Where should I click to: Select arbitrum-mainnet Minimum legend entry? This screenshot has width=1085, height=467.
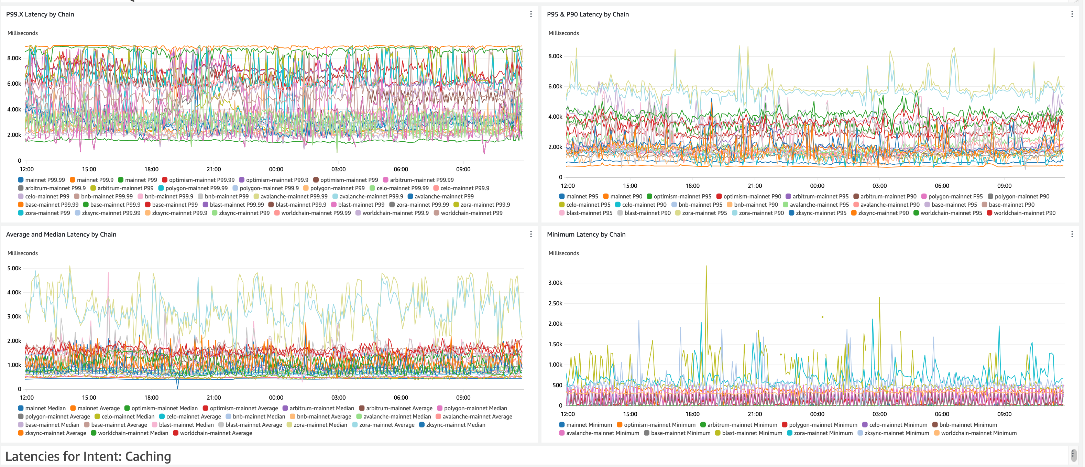tap(738, 425)
